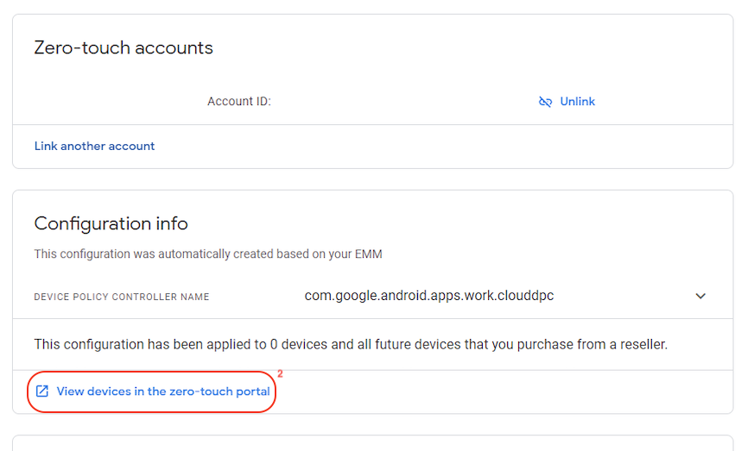Click the red annotation number 2
The width and height of the screenshot is (754, 451).
[280, 374]
